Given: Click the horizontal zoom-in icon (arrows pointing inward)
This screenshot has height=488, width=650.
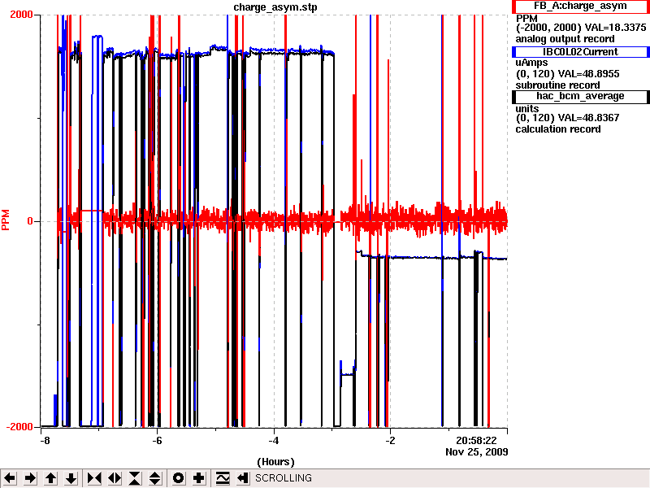Looking at the screenshot, I should coord(94,478).
